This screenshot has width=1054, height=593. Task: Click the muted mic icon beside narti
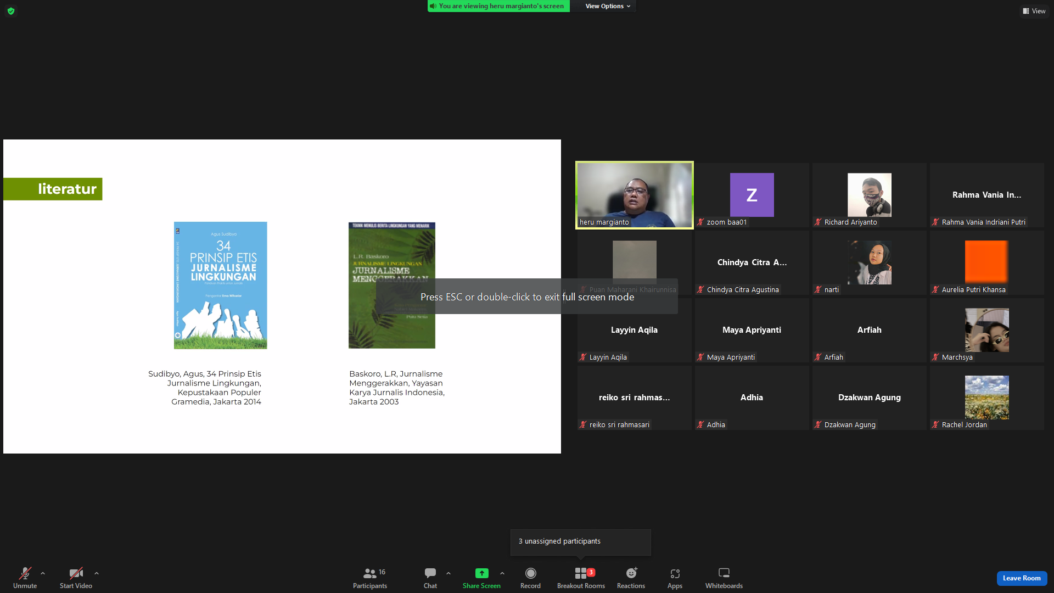click(x=818, y=290)
